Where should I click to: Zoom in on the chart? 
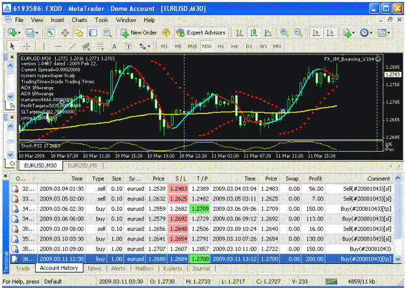pos(285,33)
